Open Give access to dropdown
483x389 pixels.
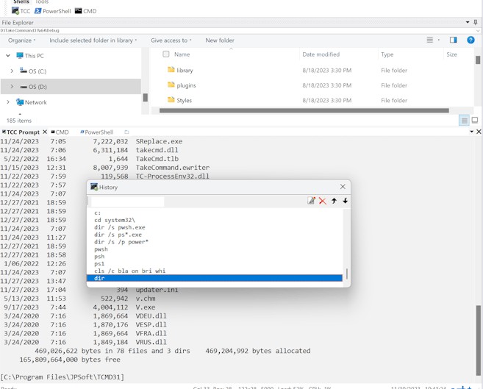171,40
